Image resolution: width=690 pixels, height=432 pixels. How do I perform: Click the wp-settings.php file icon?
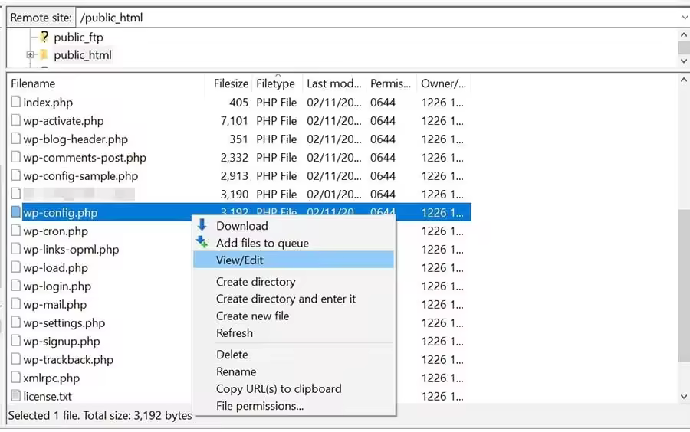pos(16,322)
